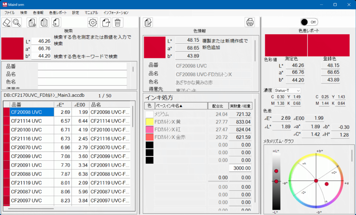
Task: Select the eraser/clear tool in the search toolbar
Action: click(6, 22)
